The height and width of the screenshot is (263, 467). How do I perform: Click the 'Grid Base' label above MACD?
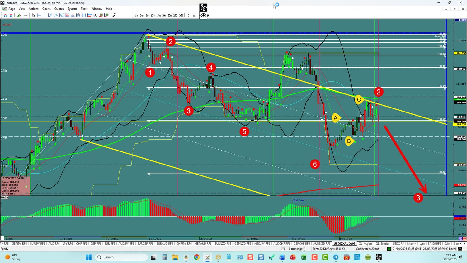(298, 200)
